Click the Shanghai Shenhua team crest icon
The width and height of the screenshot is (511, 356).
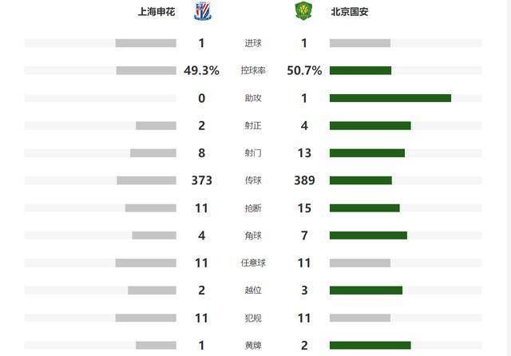point(202,12)
